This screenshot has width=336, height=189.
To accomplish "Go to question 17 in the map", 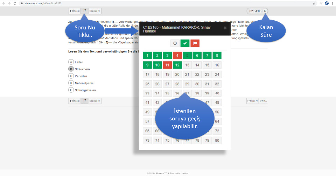I will [x=147, y=74].
